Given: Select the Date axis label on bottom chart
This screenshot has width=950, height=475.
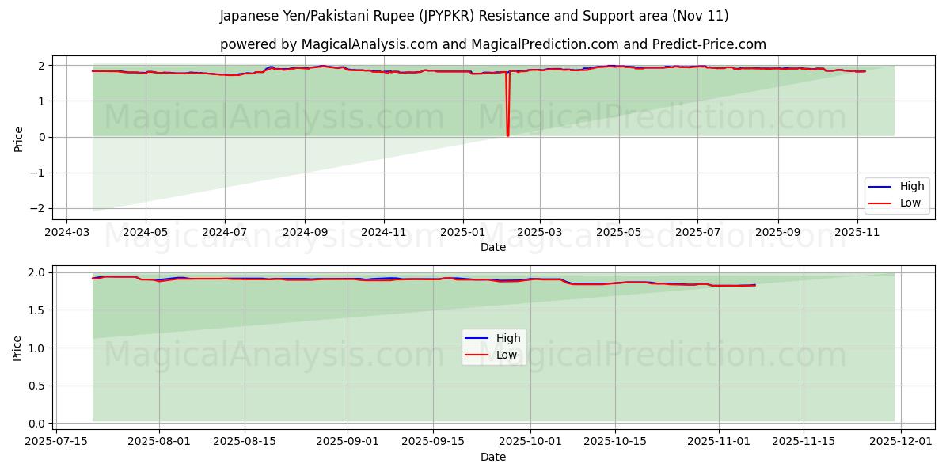Looking at the screenshot, I should [492, 457].
